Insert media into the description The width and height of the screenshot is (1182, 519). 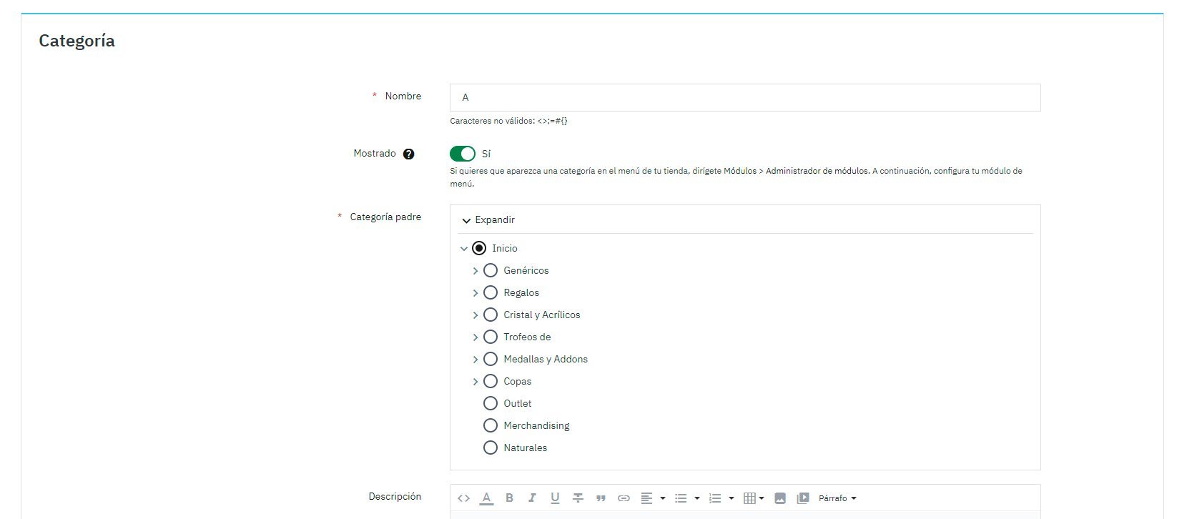[x=803, y=498]
